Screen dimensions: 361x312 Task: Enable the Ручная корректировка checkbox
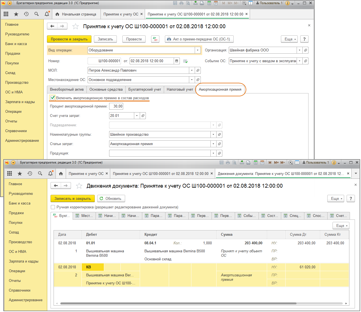click(x=53, y=207)
